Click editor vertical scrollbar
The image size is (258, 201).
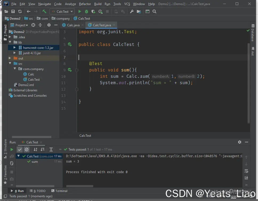click(x=249, y=83)
